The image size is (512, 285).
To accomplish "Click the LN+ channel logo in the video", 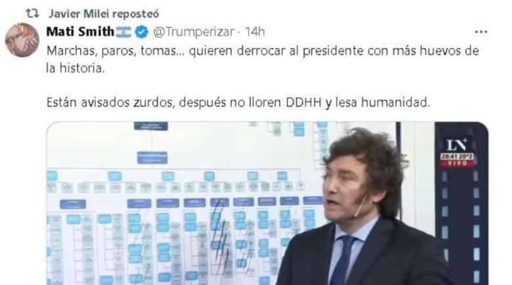I will [x=457, y=144].
